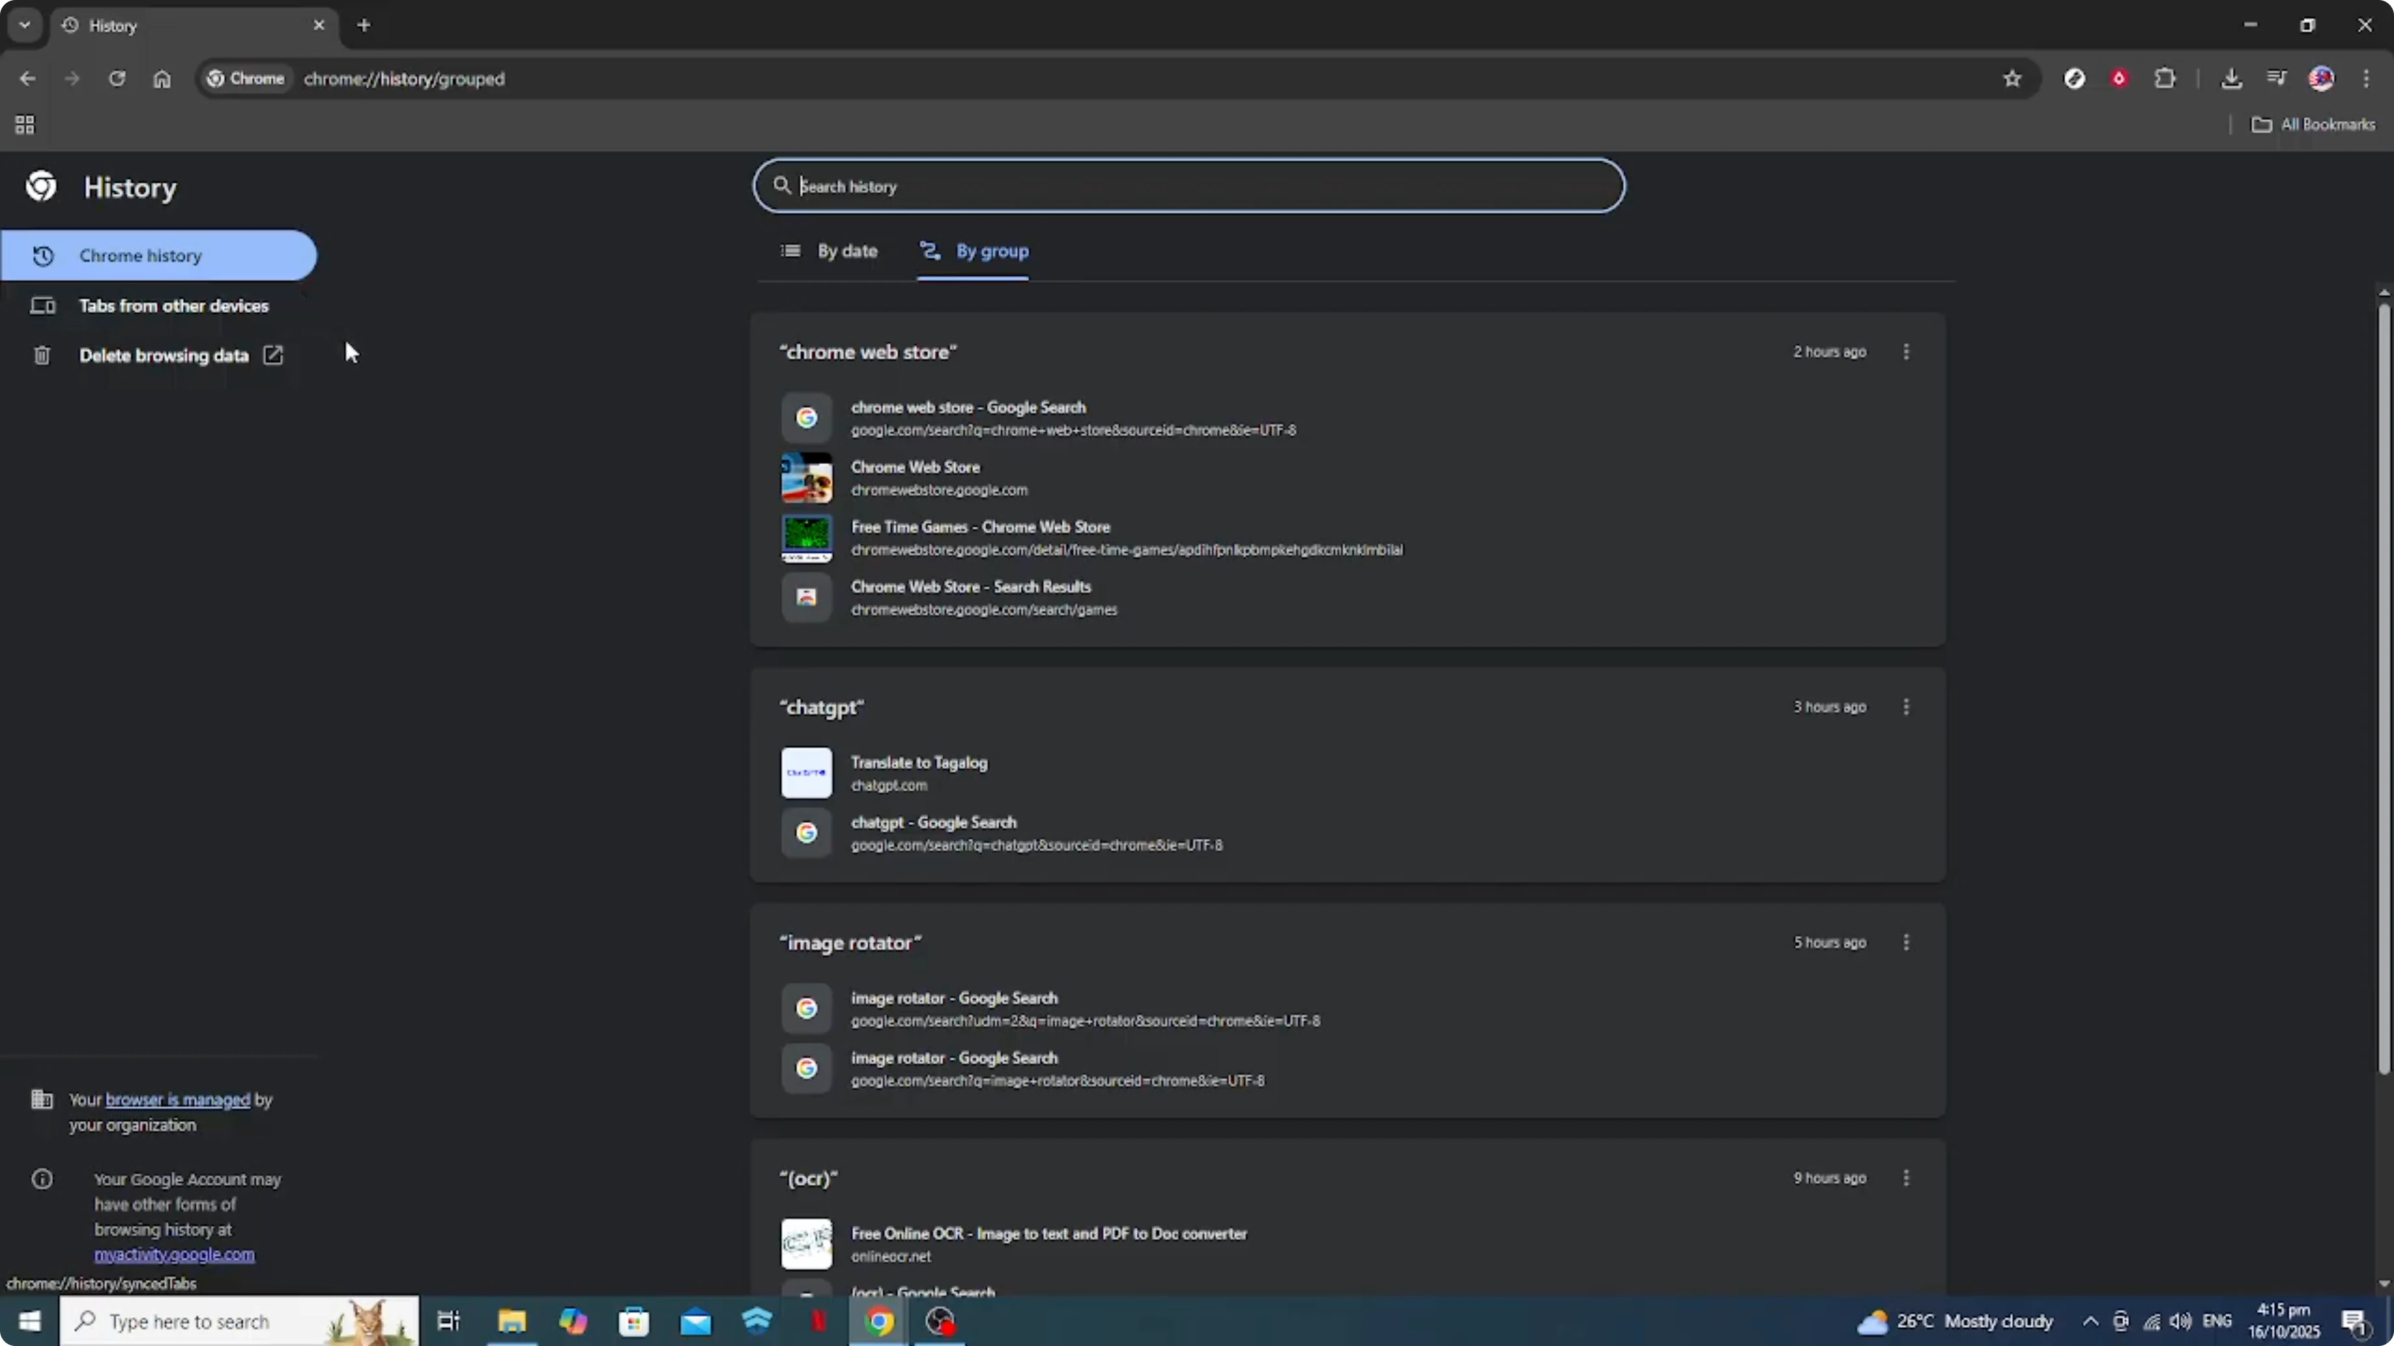Open the myactivity.google.com link

click(174, 1254)
